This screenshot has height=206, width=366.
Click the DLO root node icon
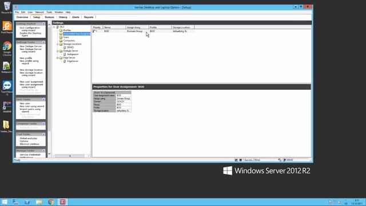click(57, 27)
